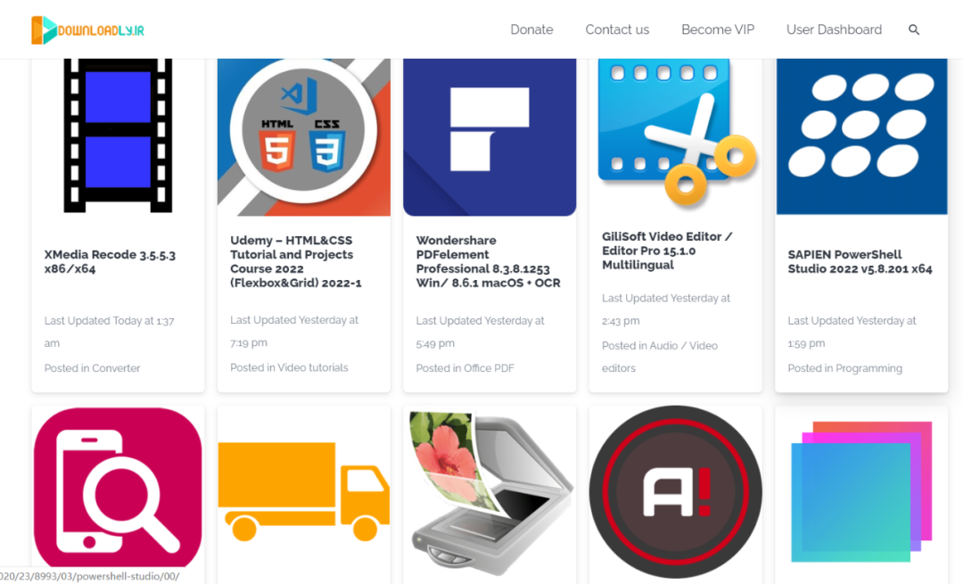Click the Wondershare PDFelement blue icon
Image resolution: width=963 pixels, height=584 pixels.
490,137
